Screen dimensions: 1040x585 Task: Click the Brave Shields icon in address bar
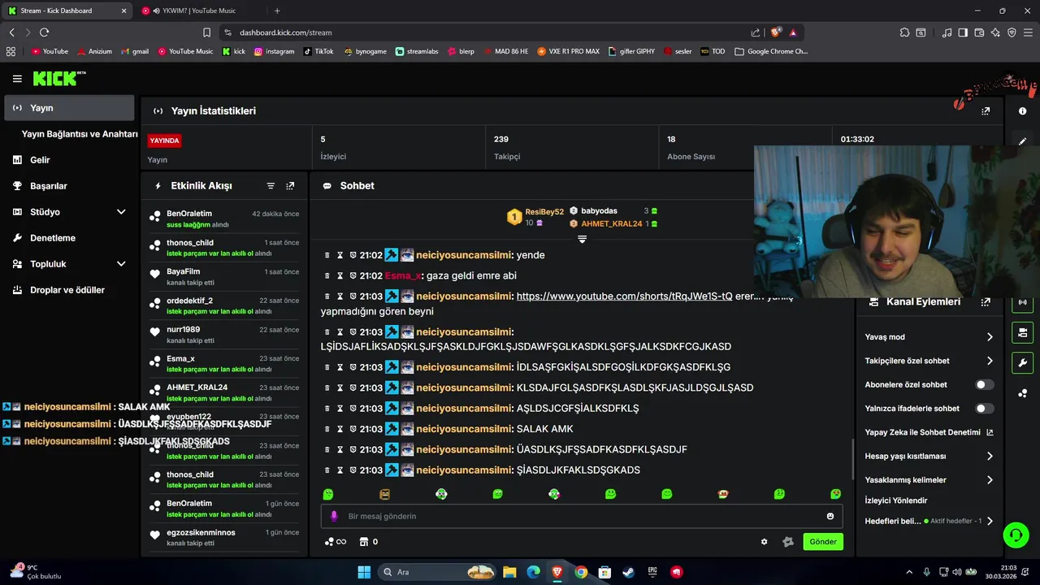[x=776, y=32]
